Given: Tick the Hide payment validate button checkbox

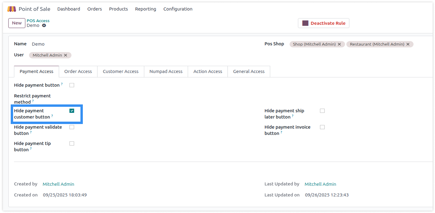Looking at the screenshot, I should point(72,127).
